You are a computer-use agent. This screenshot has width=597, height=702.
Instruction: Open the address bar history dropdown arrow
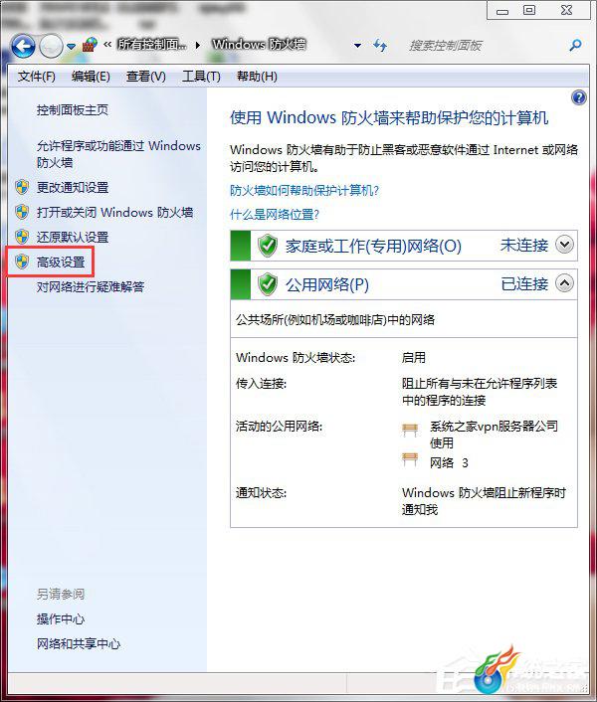pyautogui.click(x=357, y=45)
